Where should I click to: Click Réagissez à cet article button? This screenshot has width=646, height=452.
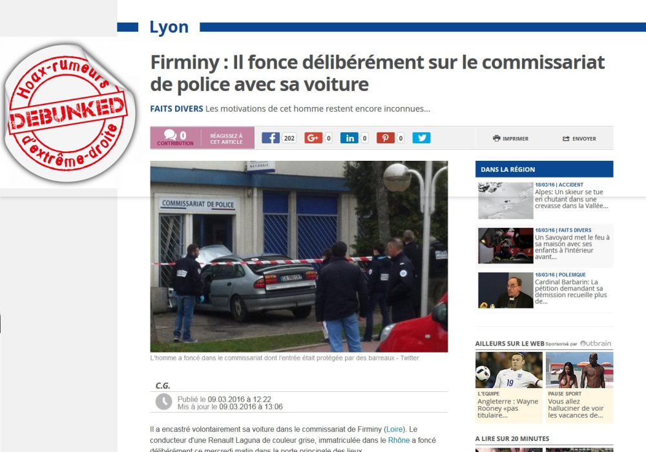[227, 139]
